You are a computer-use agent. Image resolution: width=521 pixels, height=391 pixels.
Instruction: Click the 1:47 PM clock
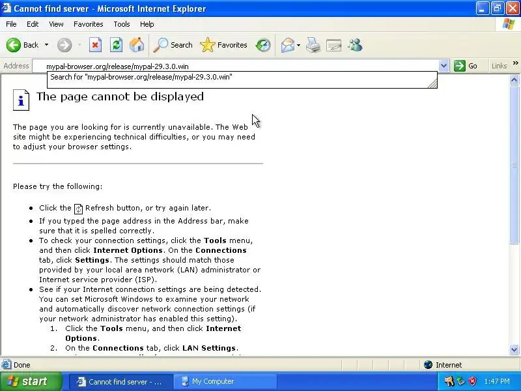pyautogui.click(x=497, y=381)
